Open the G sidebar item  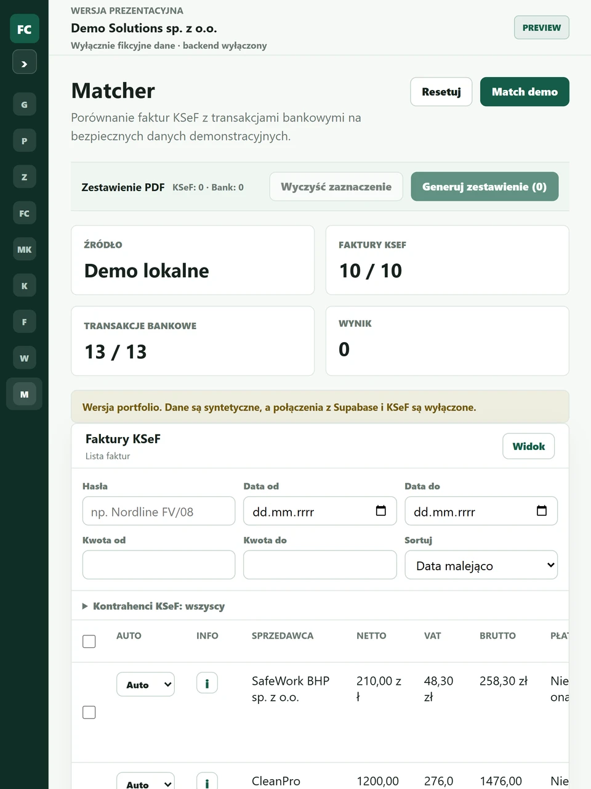tap(24, 104)
